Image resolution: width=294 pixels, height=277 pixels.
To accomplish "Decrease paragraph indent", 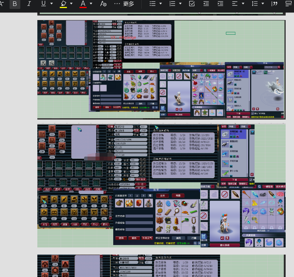I will (206, 4).
